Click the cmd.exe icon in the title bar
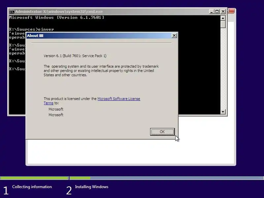The image size is (264, 198). (x=12, y=12)
